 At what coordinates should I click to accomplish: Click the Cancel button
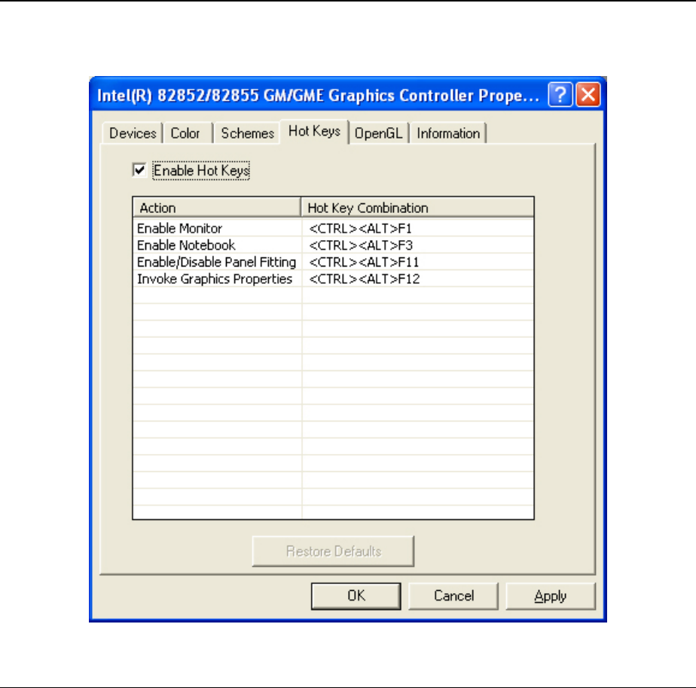click(x=453, y=595)
